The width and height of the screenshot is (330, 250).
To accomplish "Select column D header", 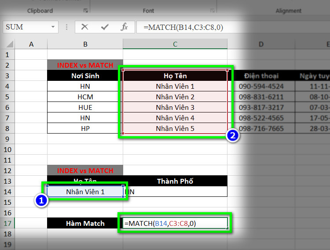I will tap(261, 44).
